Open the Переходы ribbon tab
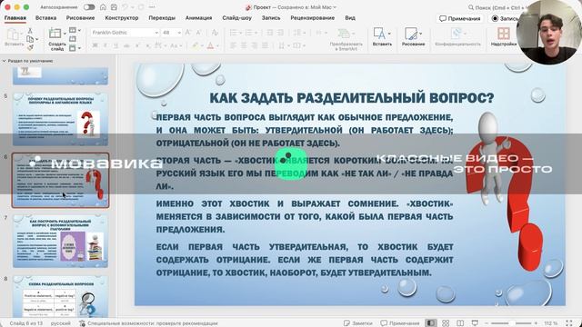582x327 pixels. pos(162,17)
